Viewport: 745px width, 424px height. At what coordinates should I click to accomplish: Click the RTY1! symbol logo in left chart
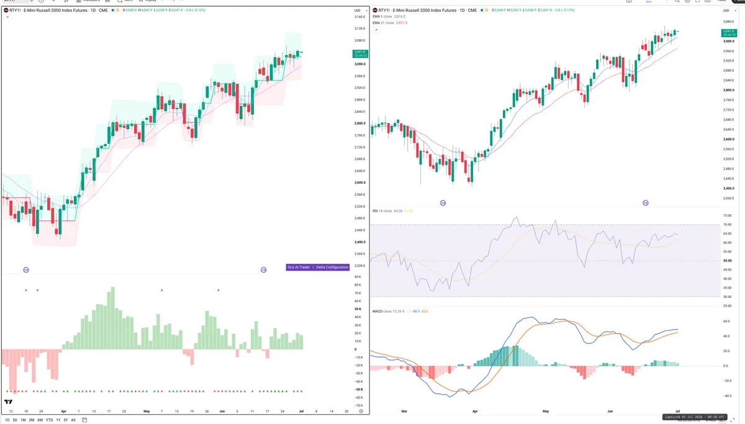pyautogui.click(x=6, y=11)
